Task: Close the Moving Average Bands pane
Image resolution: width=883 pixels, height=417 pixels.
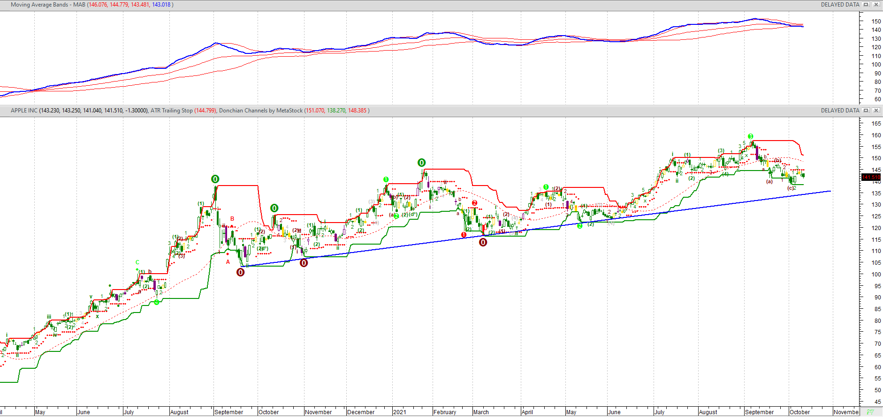Action: (875, 5)
